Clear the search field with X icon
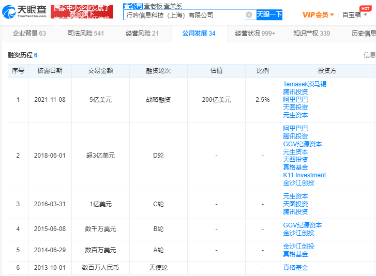This screenshot has width=376, height=276. (x=249, y=15)
